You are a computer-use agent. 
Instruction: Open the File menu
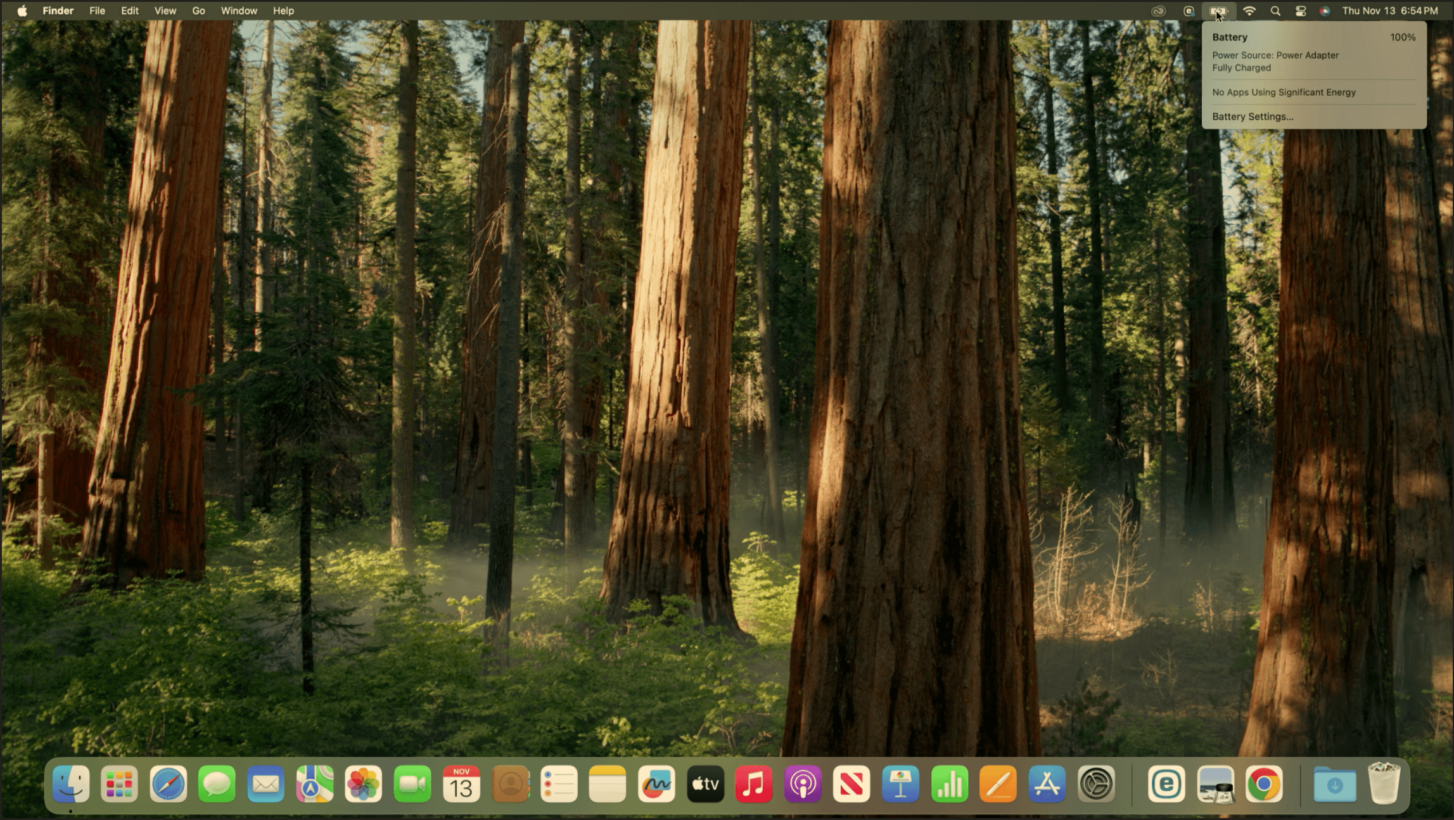pos(97,11)
